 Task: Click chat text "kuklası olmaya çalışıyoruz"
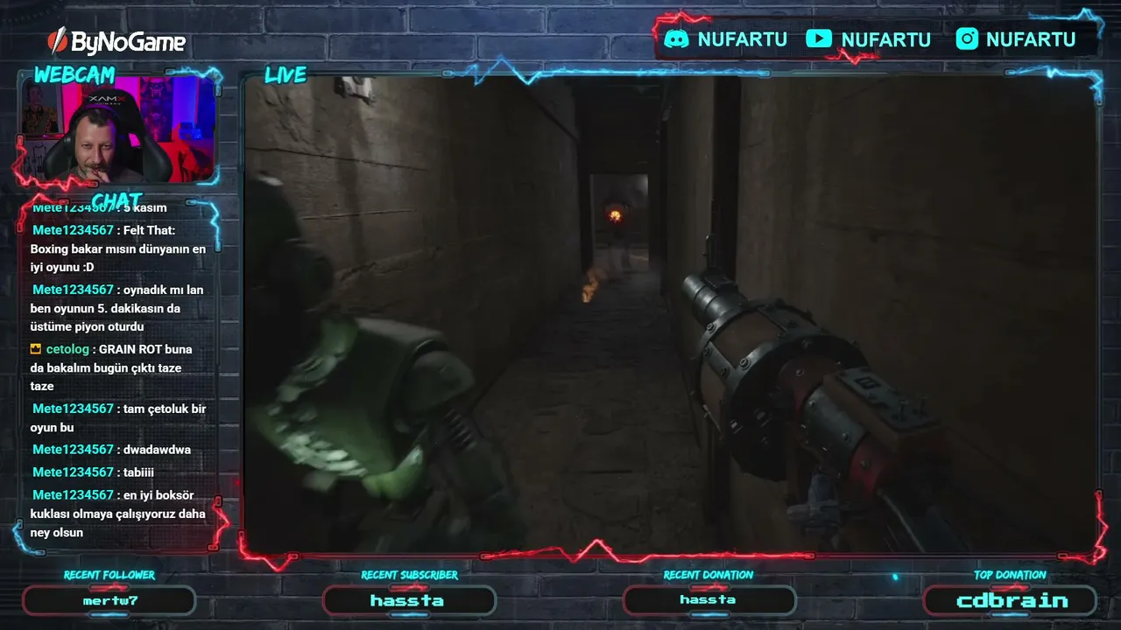point(104,514)
